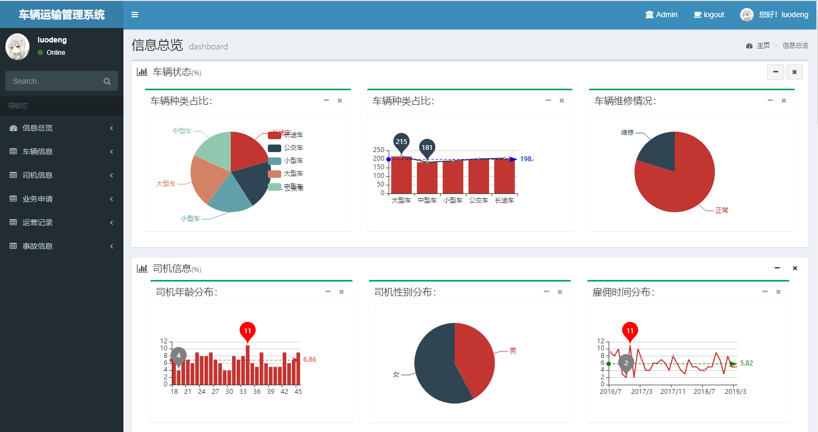Click the table icon beside 运营记录
The width and height of the screenshot is (818, 432).
pyautogui.click(x=13, y=222)
